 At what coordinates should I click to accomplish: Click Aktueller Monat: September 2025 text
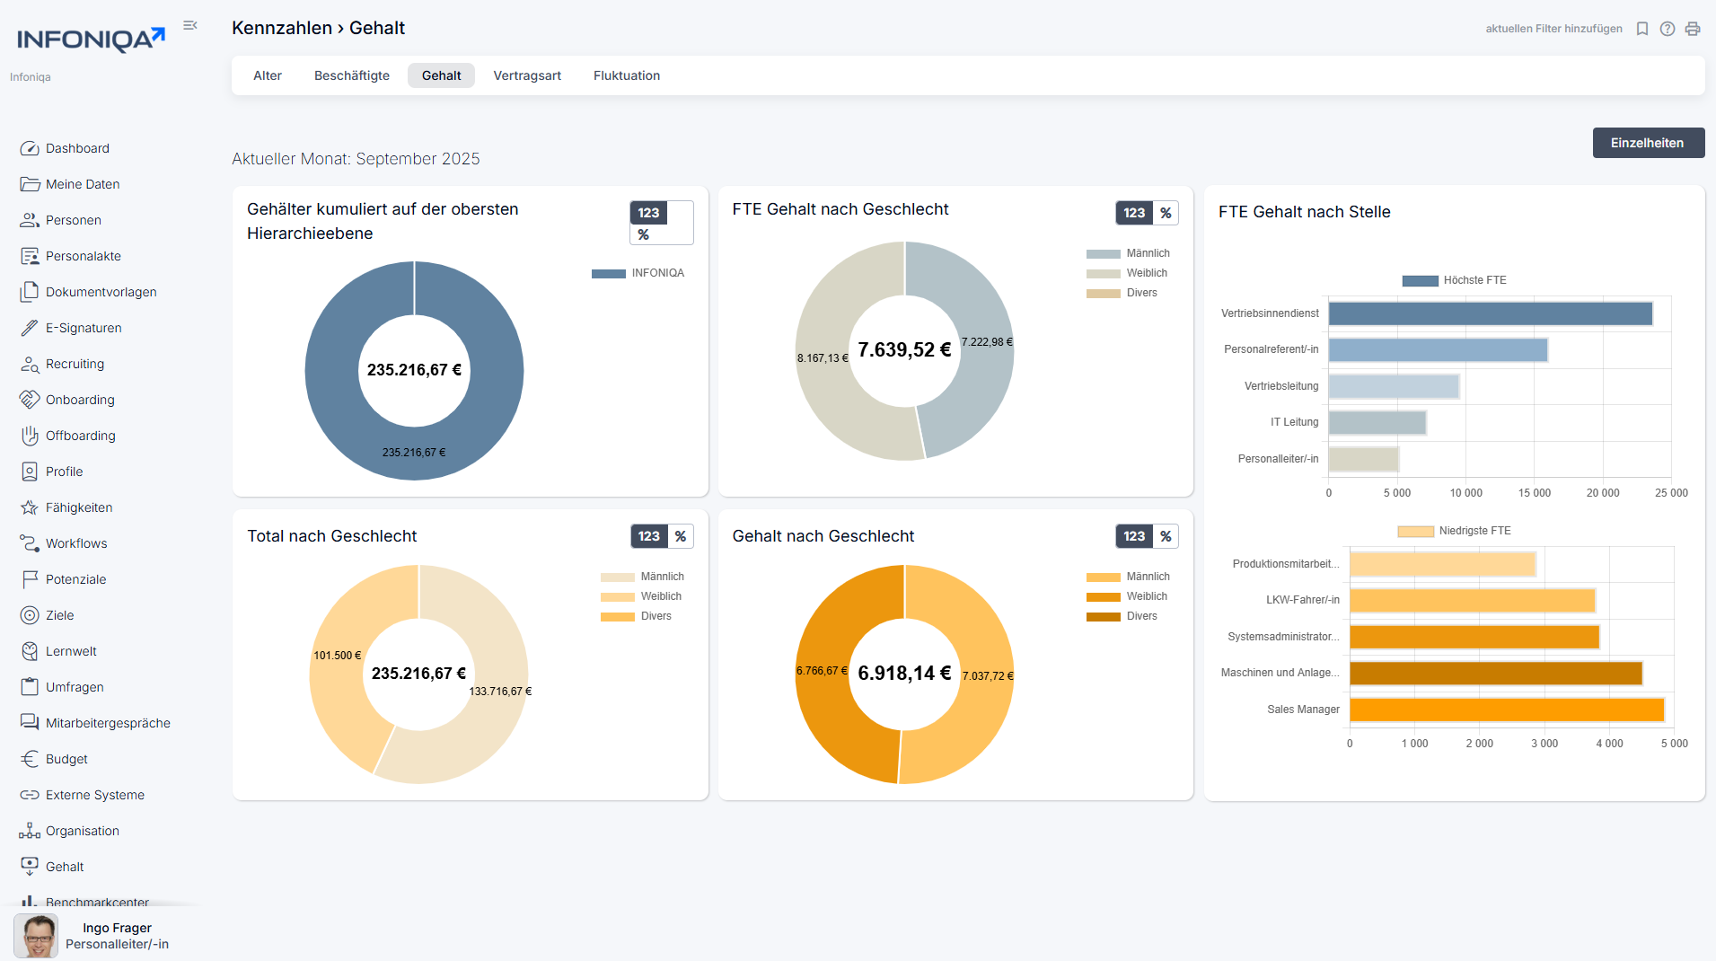coord(356,159)
